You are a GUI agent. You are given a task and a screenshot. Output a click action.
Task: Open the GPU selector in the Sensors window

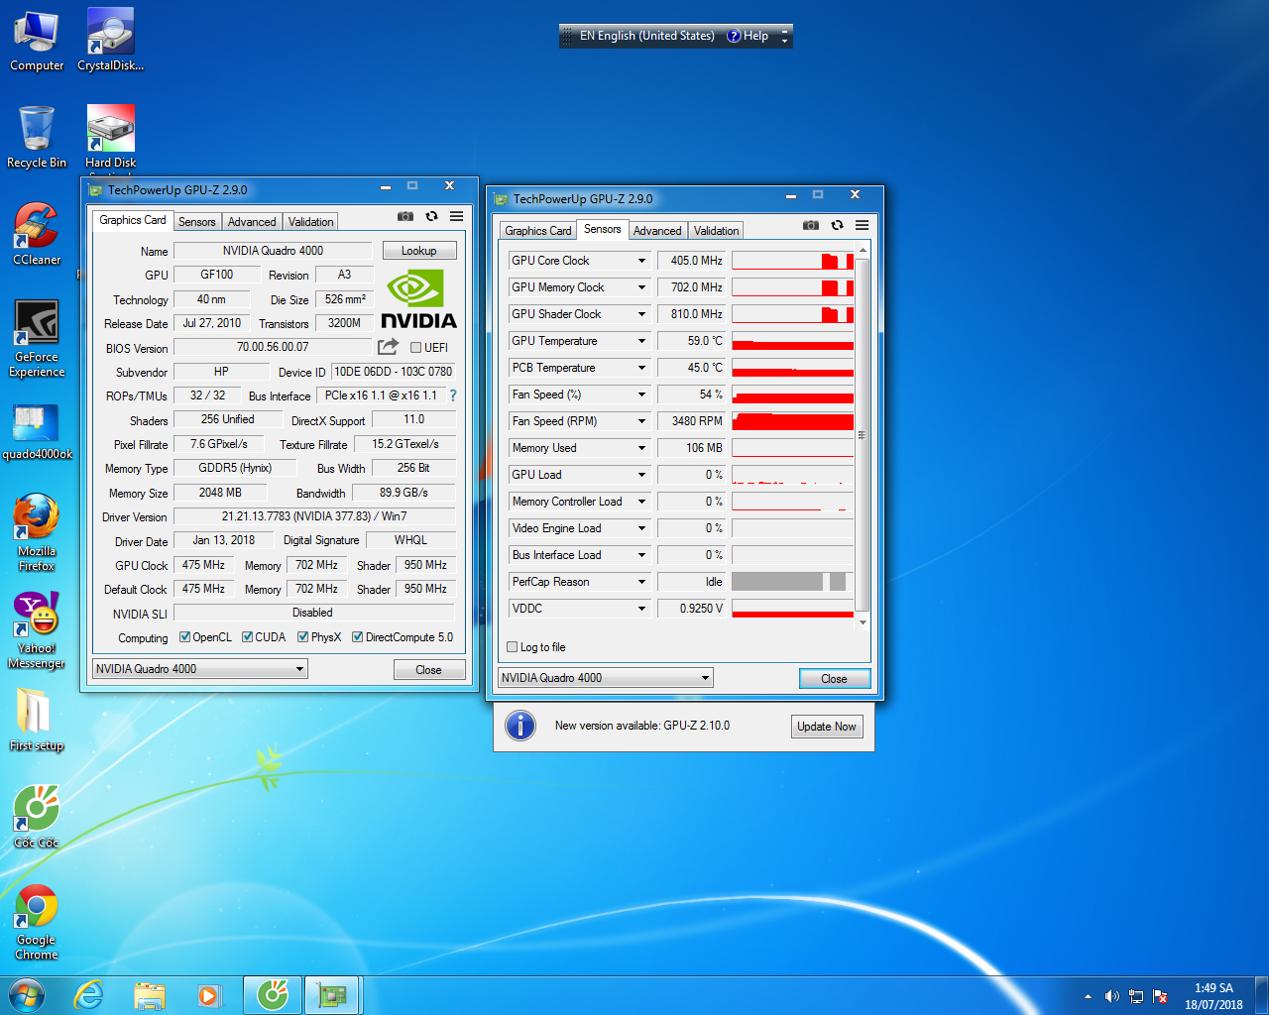[605, 678]
